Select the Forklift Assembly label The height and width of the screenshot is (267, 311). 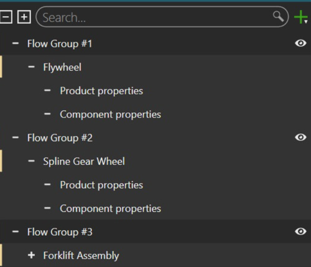click(81, 255)
